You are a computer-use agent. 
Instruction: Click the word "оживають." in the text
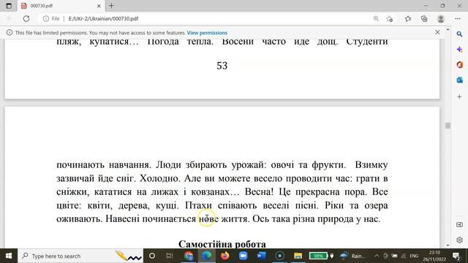pyautogui.click(x=80, y=219)
